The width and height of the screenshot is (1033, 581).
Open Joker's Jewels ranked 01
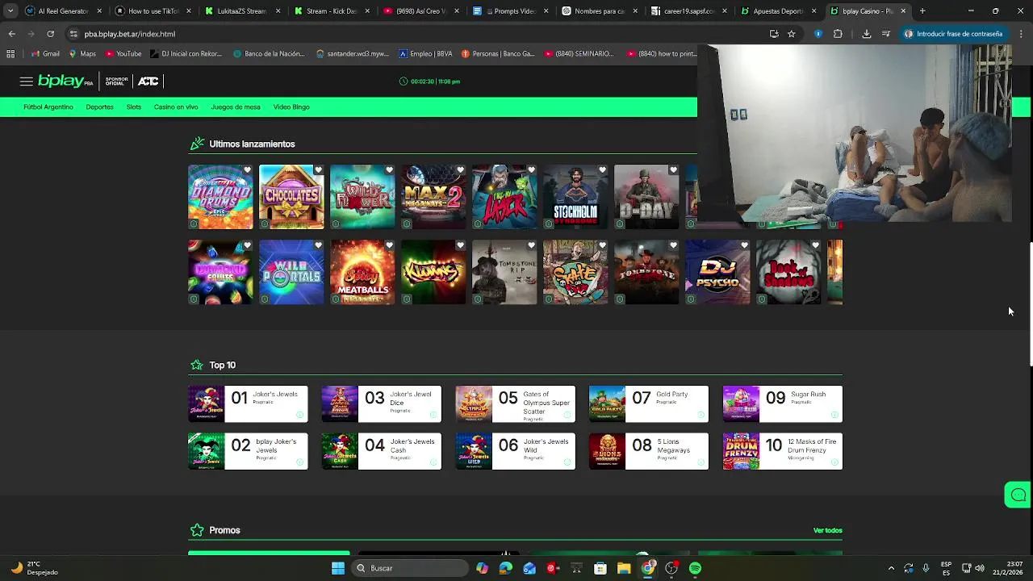point(248,403)
